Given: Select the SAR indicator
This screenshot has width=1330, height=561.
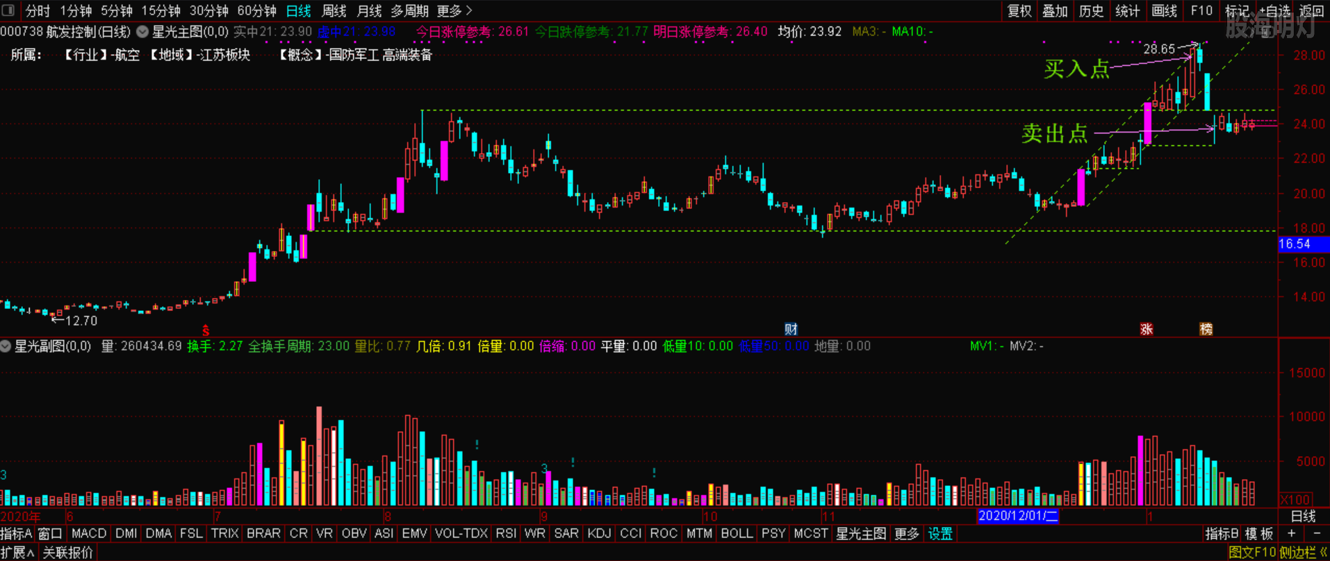Looking at the screenshot, I should coord(566,534).
